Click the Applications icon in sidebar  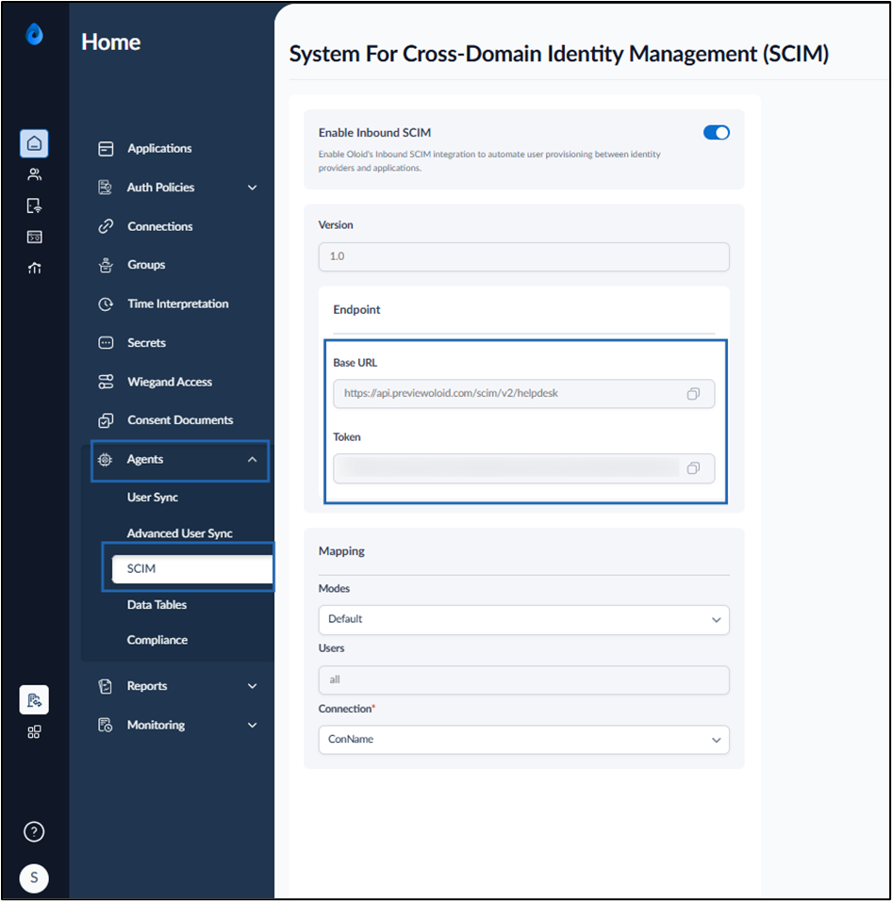(x=106, y=149)
